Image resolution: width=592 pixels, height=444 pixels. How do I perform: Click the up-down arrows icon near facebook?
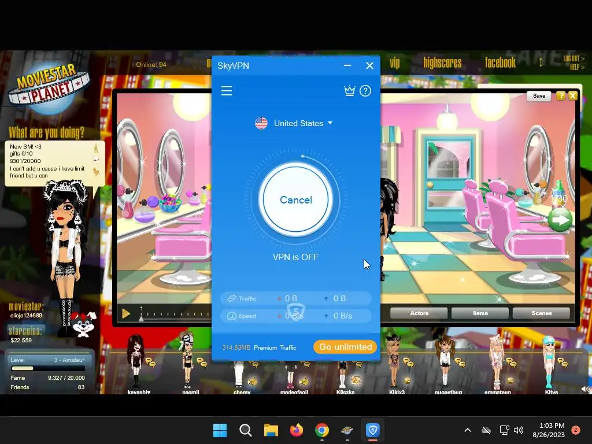tap(541, 62)
